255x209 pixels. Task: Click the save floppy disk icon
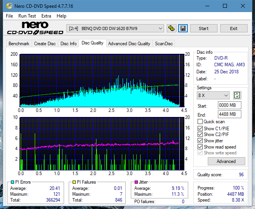[183, 28]
